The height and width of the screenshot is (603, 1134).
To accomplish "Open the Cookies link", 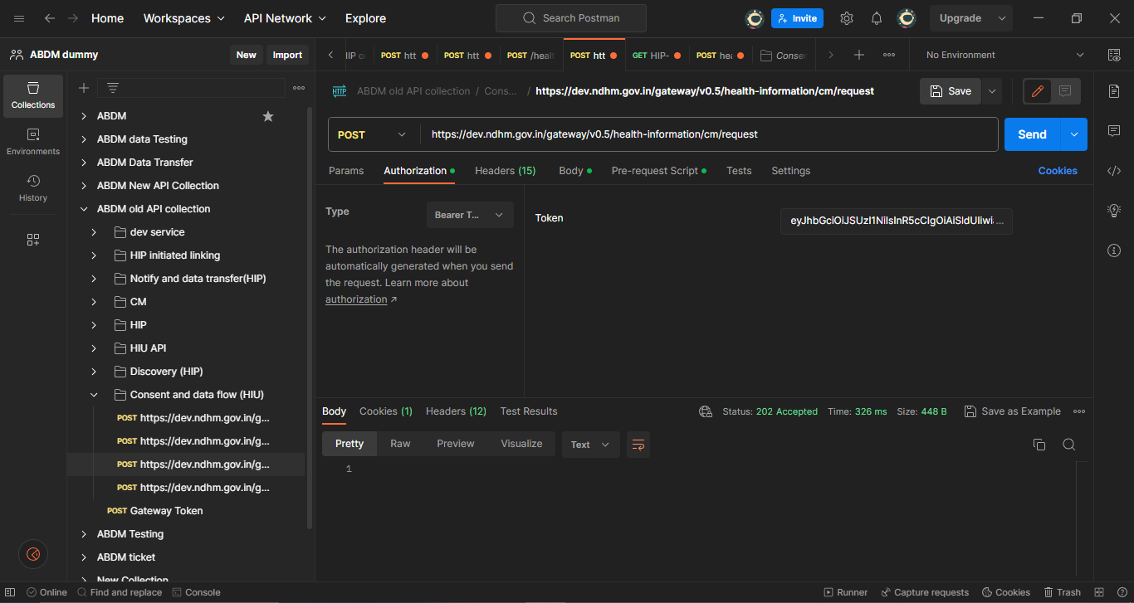I will (x=1058, y=171).
